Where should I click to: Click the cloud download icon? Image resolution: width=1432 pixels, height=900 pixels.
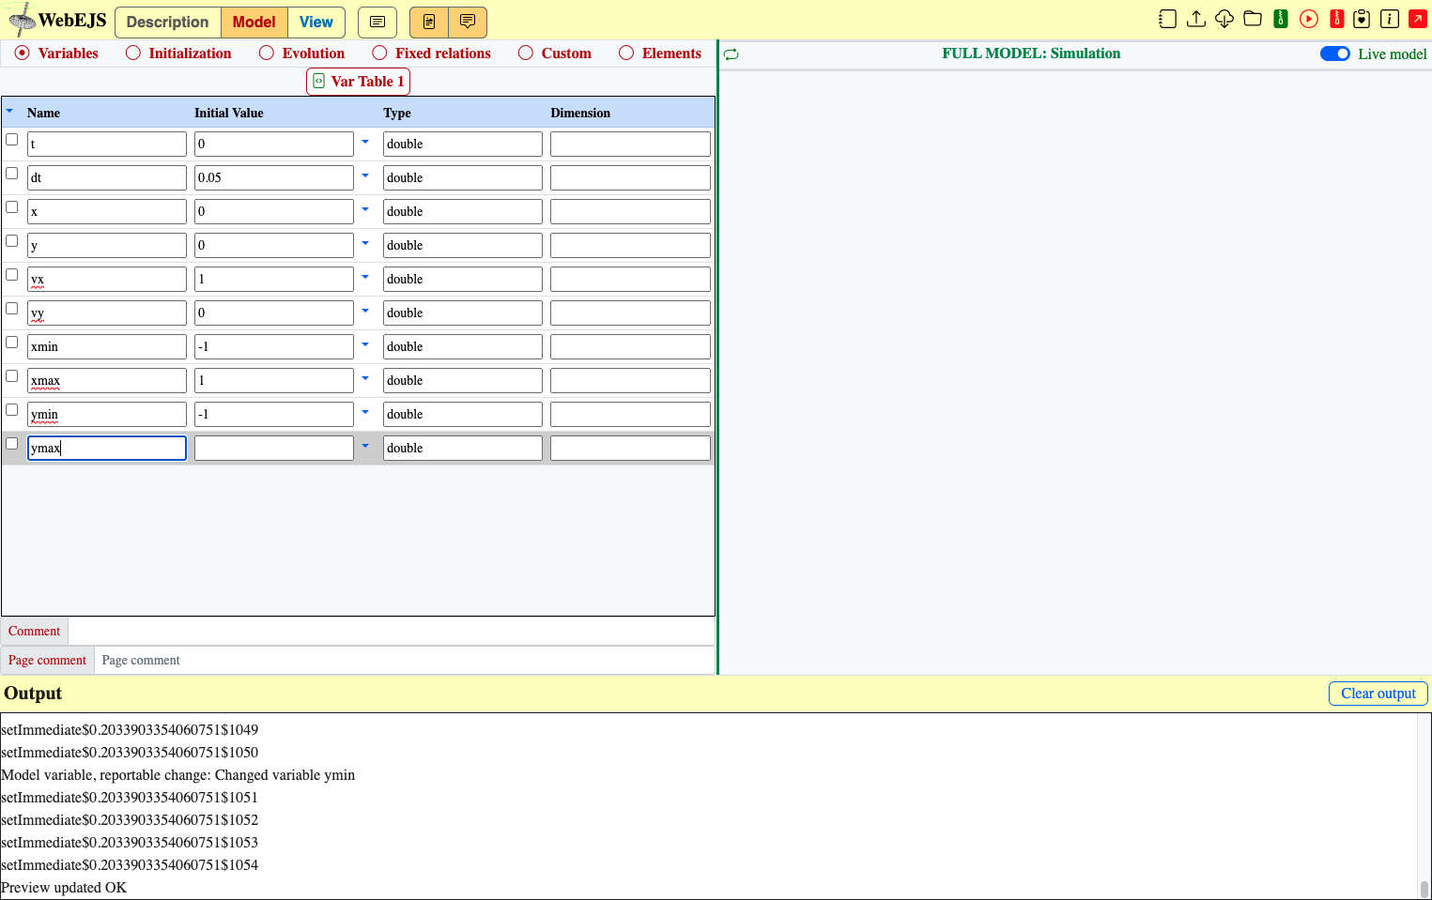(1224, 19)
